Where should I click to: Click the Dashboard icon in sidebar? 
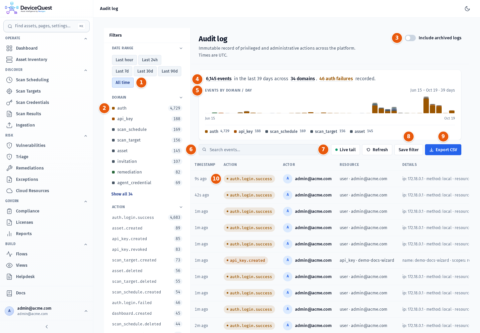[x=9, y=48]
